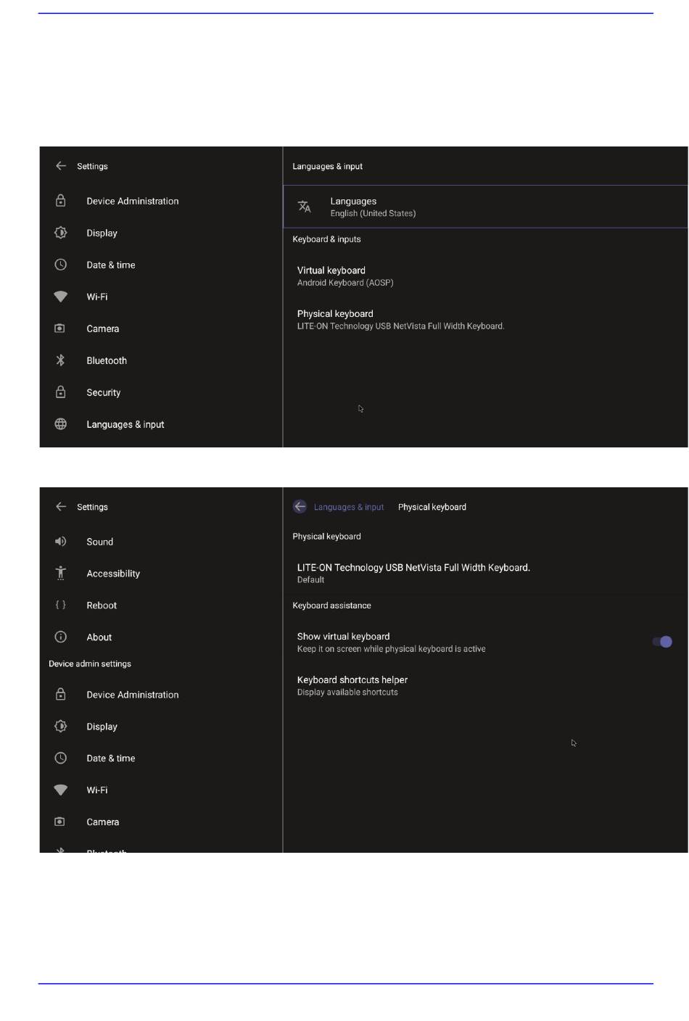The height and width of the screenshot is (1021, 689).
Task: Click the Languages & input breadcrumb link
Action: pyautogui.click(x=349, y=507)
